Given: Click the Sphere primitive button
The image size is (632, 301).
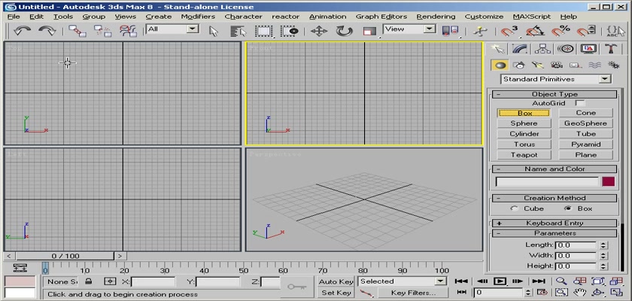Looking at the screenshot, I should click(x=524, y=123).
